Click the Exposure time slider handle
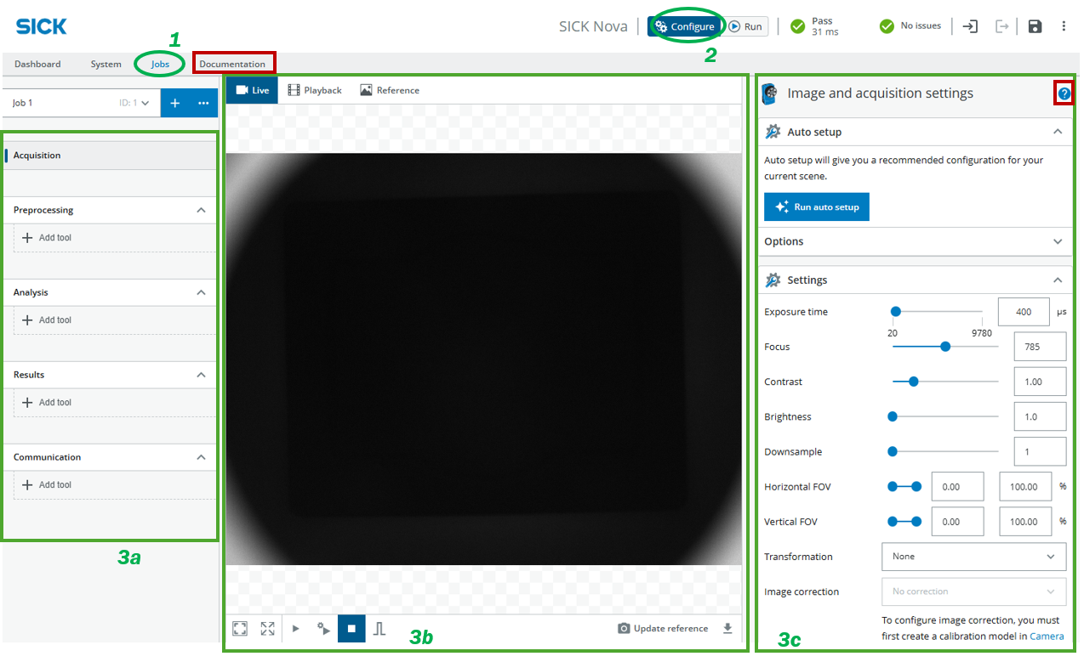 895,312
